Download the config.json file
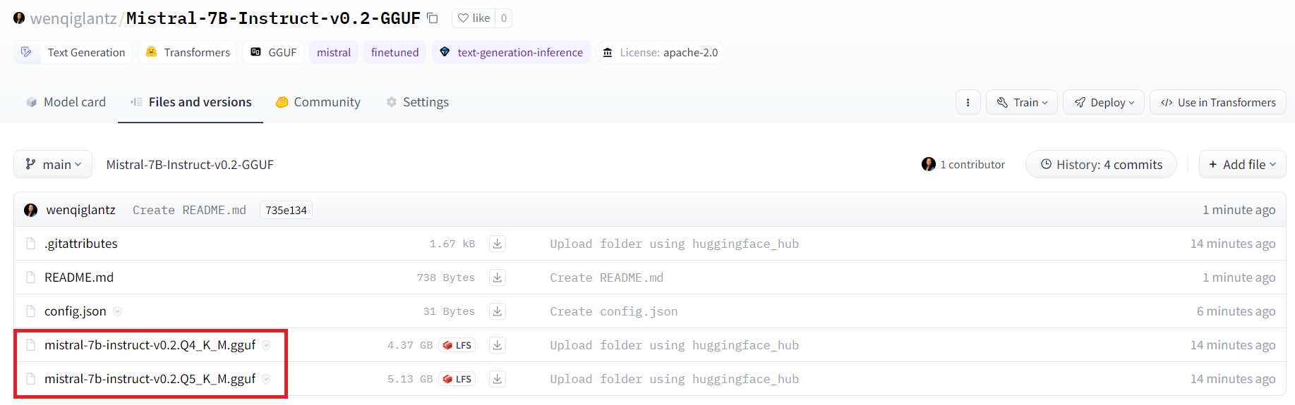 (x=498, y=311)
